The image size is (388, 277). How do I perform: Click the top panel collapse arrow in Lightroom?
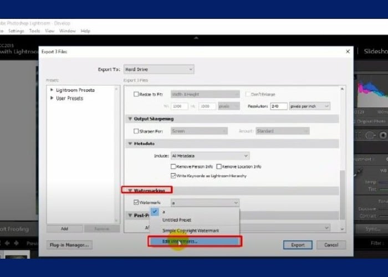click(196, 38)
